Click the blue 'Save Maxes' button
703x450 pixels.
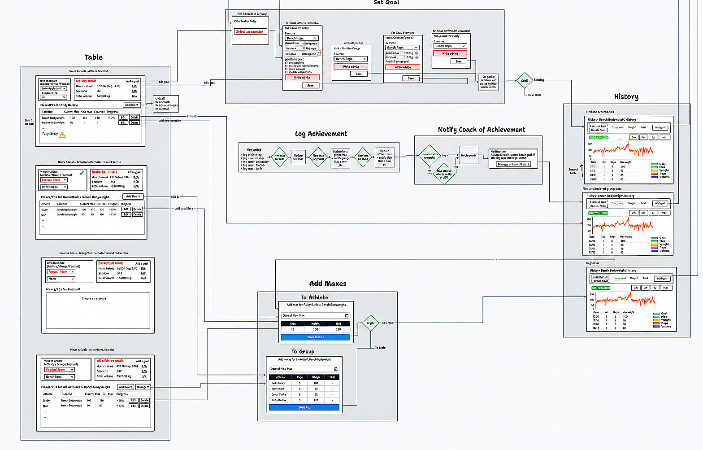click(x=315, y=337)
